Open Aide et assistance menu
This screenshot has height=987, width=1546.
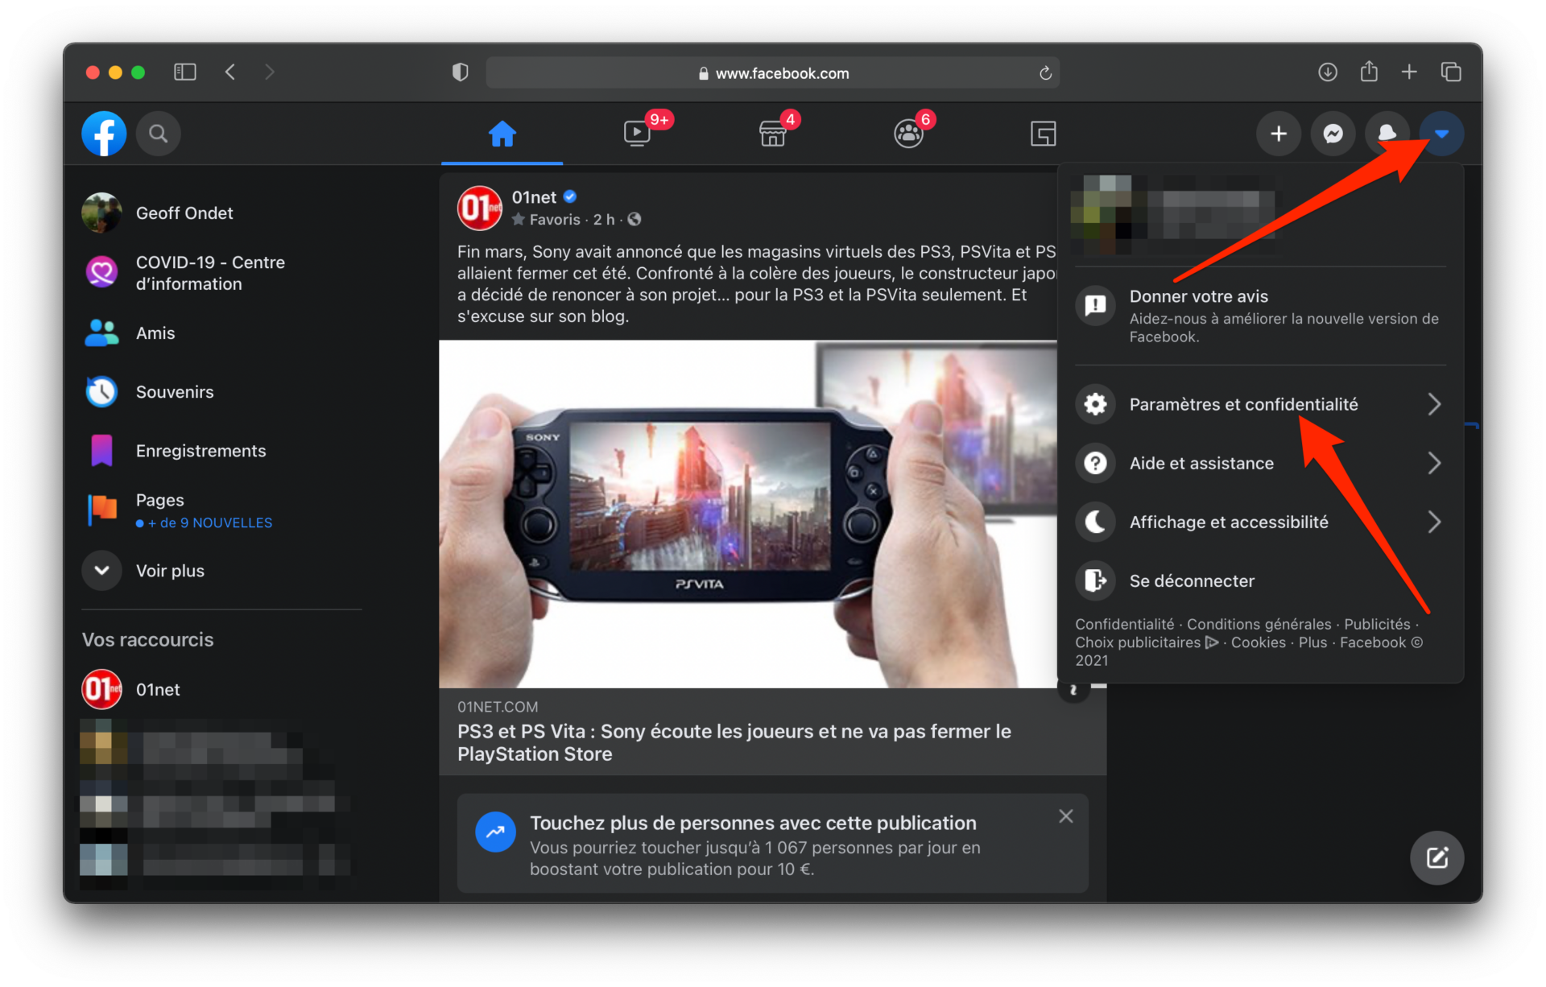[1260, 463]
